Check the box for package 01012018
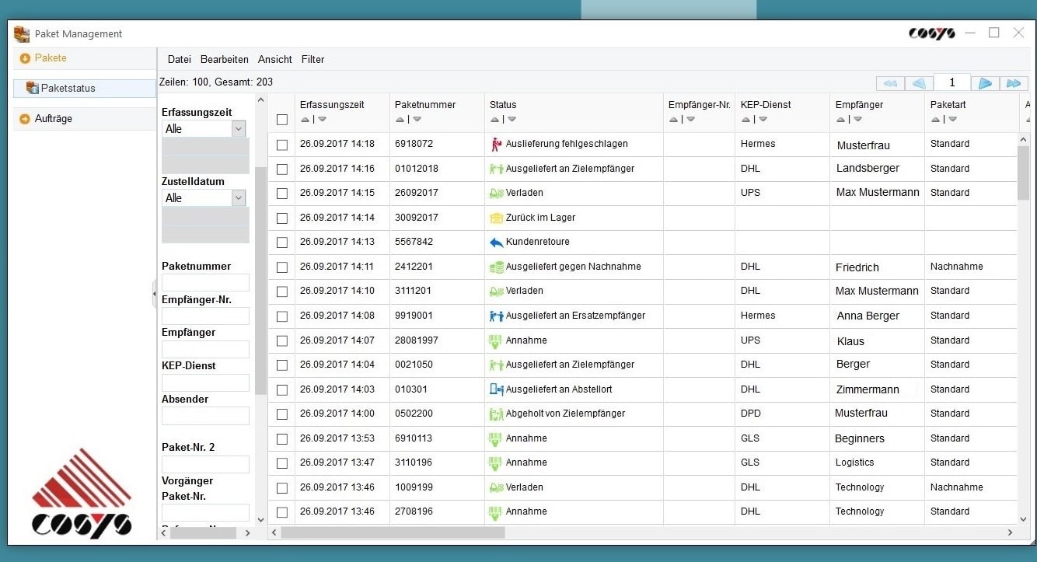 coord(282,169)
